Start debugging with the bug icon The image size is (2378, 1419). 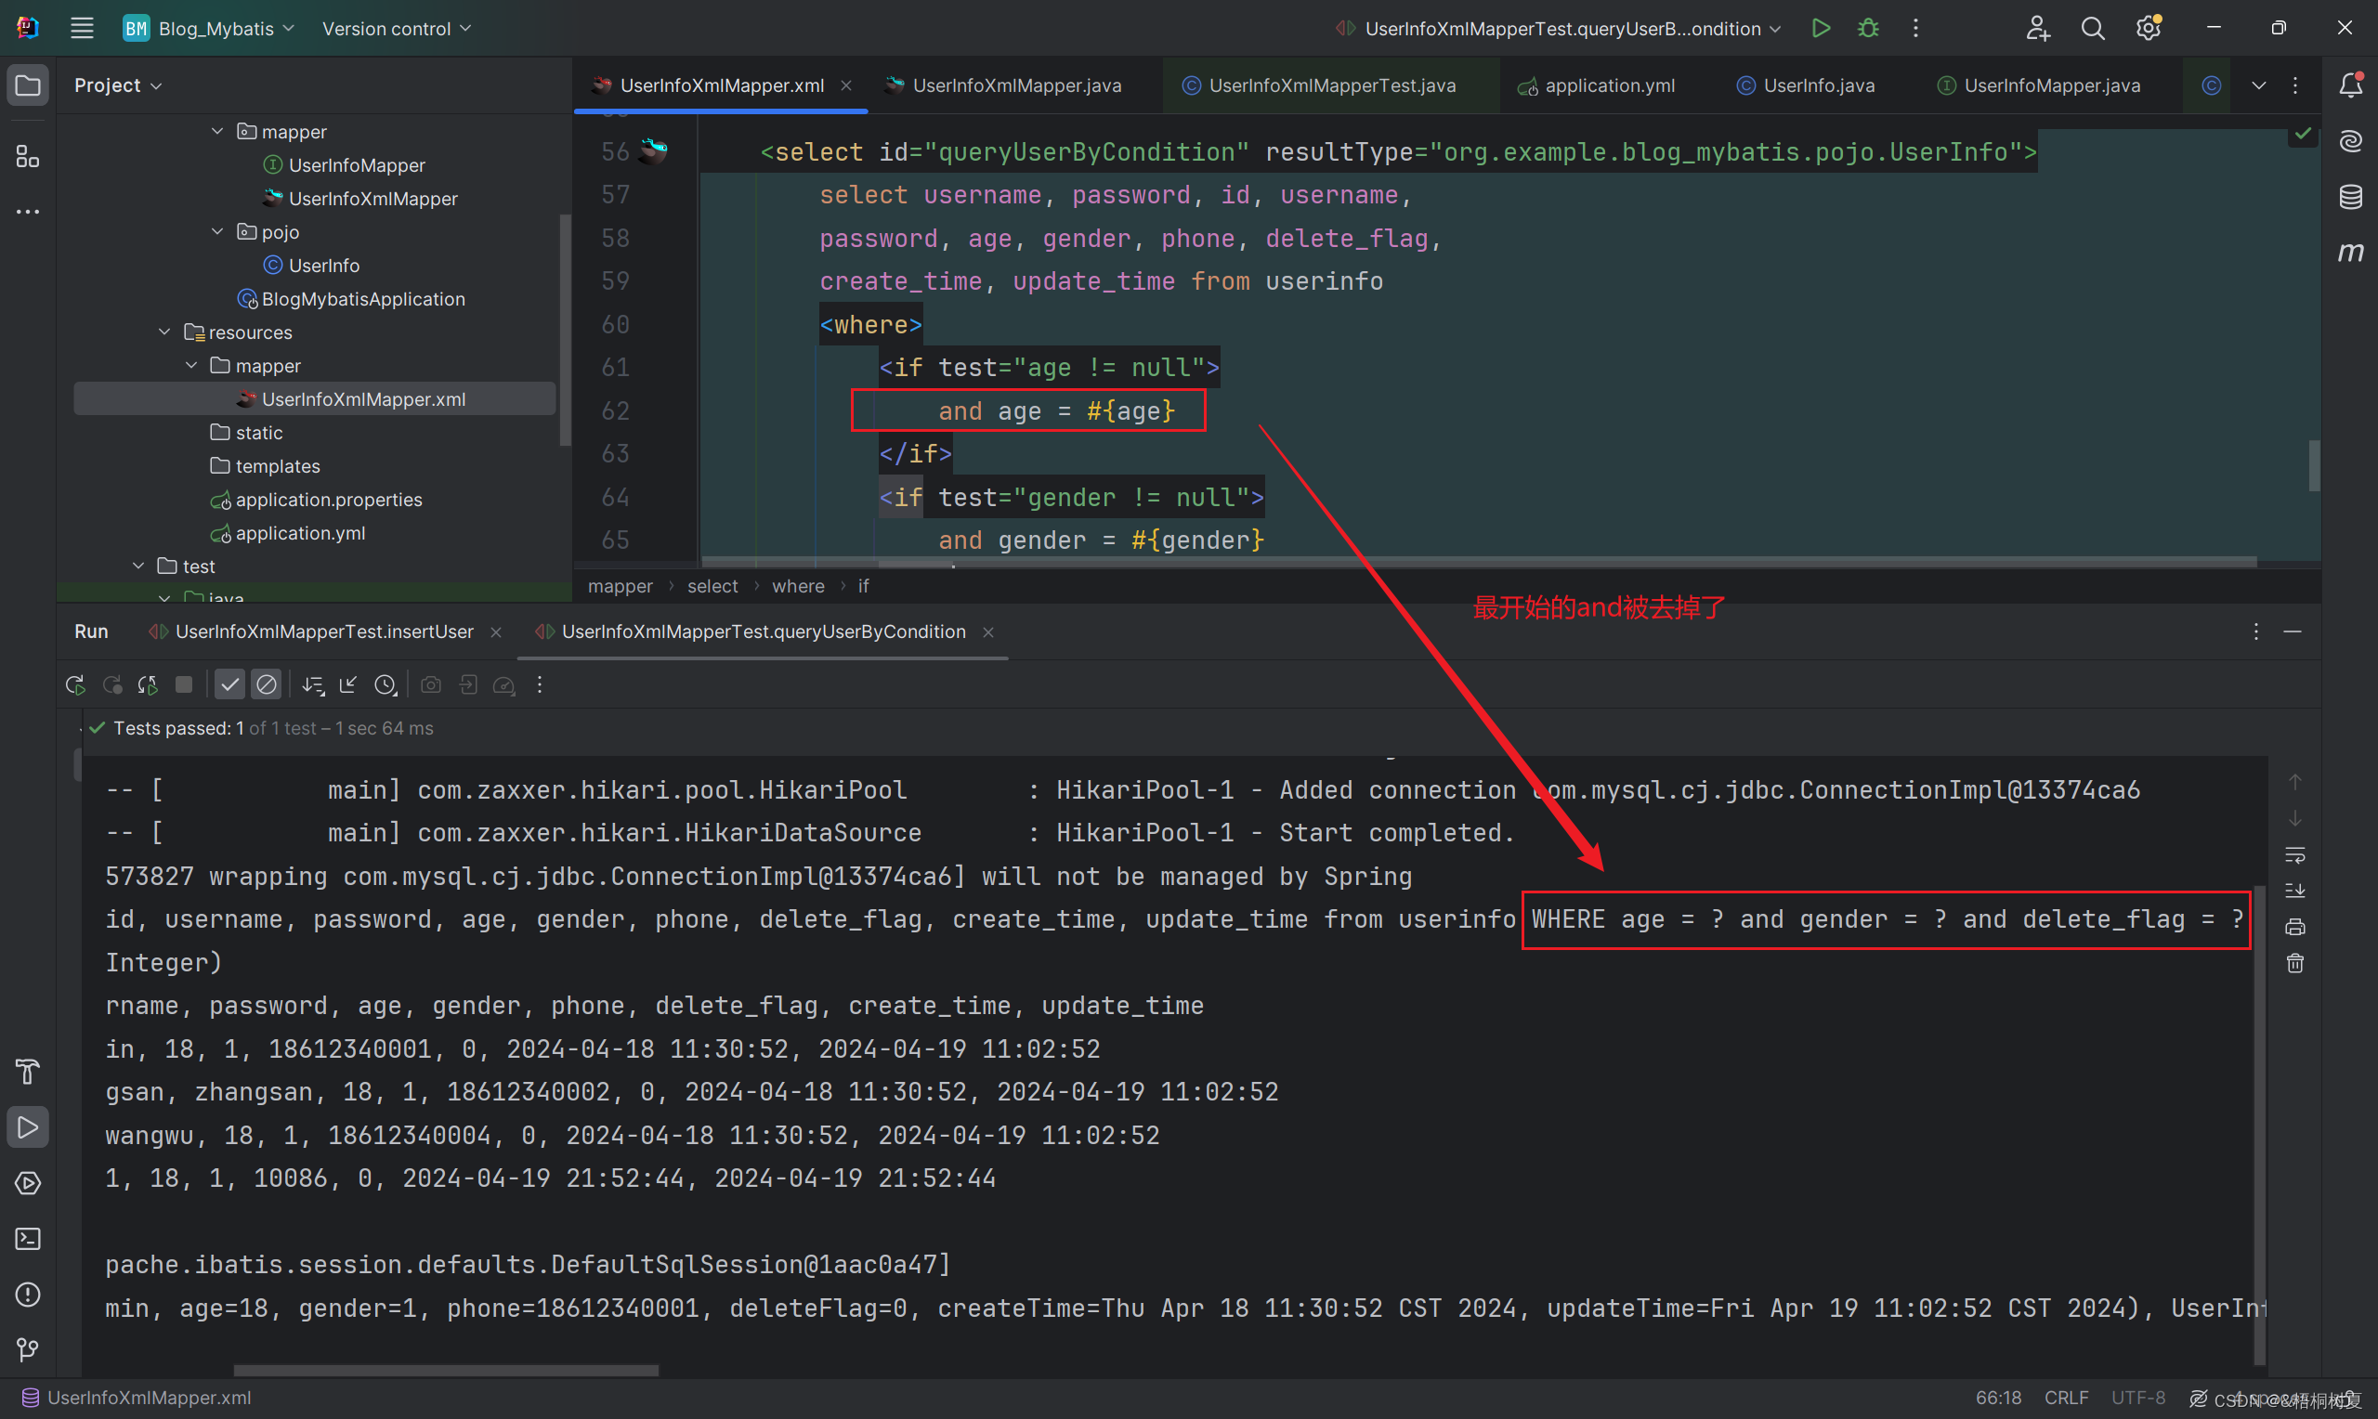(x=1867, y=28)
